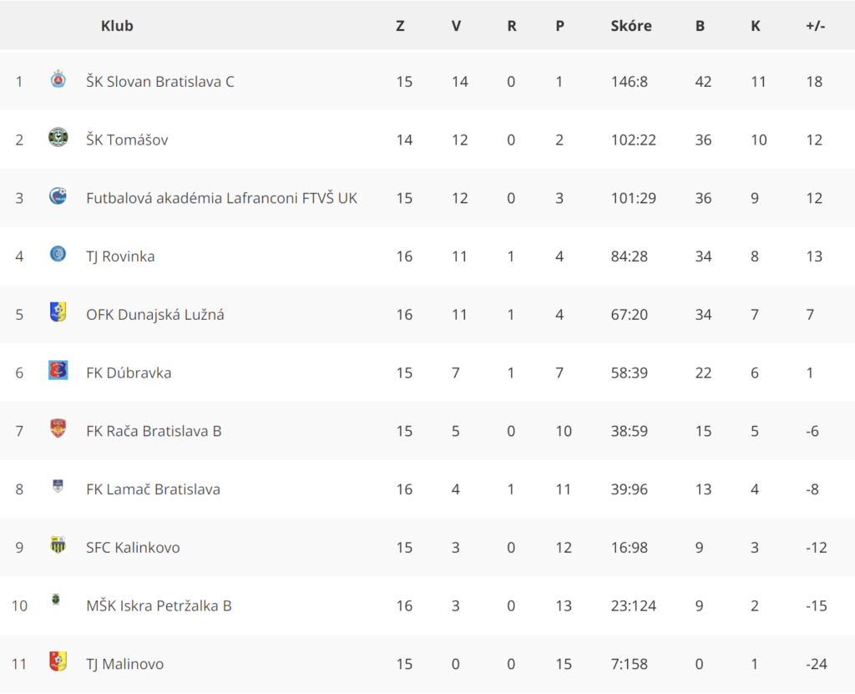This screenshot has height=694, width=855.
Task: Click the TJ Rovinka club crest
Action: (58, 254)
